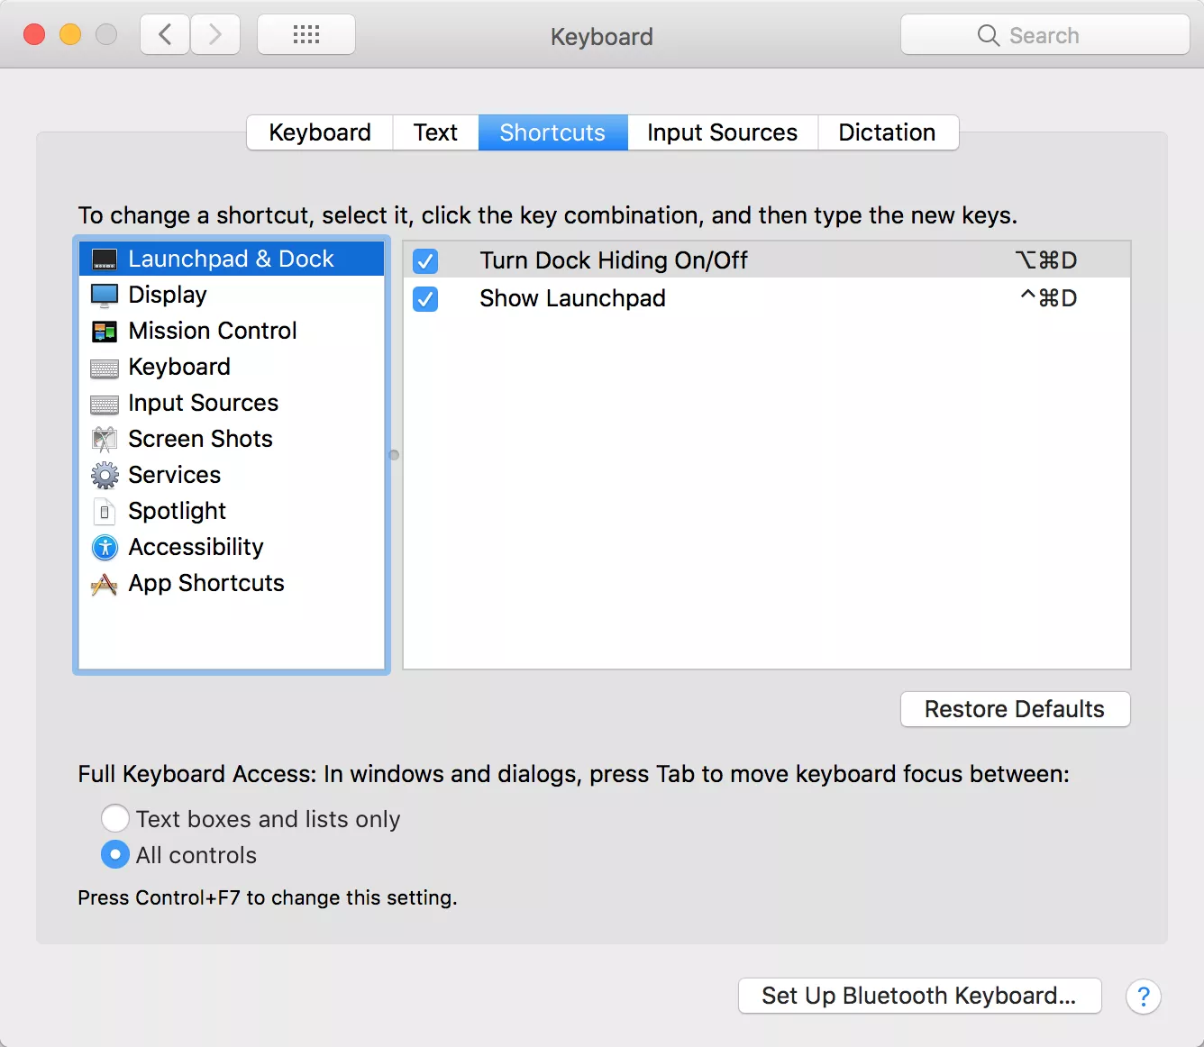Image resolution: width=1204 pixels, height=1047 pixels.
Task: Select Input Sources label in category list
Action: point(204,403)
